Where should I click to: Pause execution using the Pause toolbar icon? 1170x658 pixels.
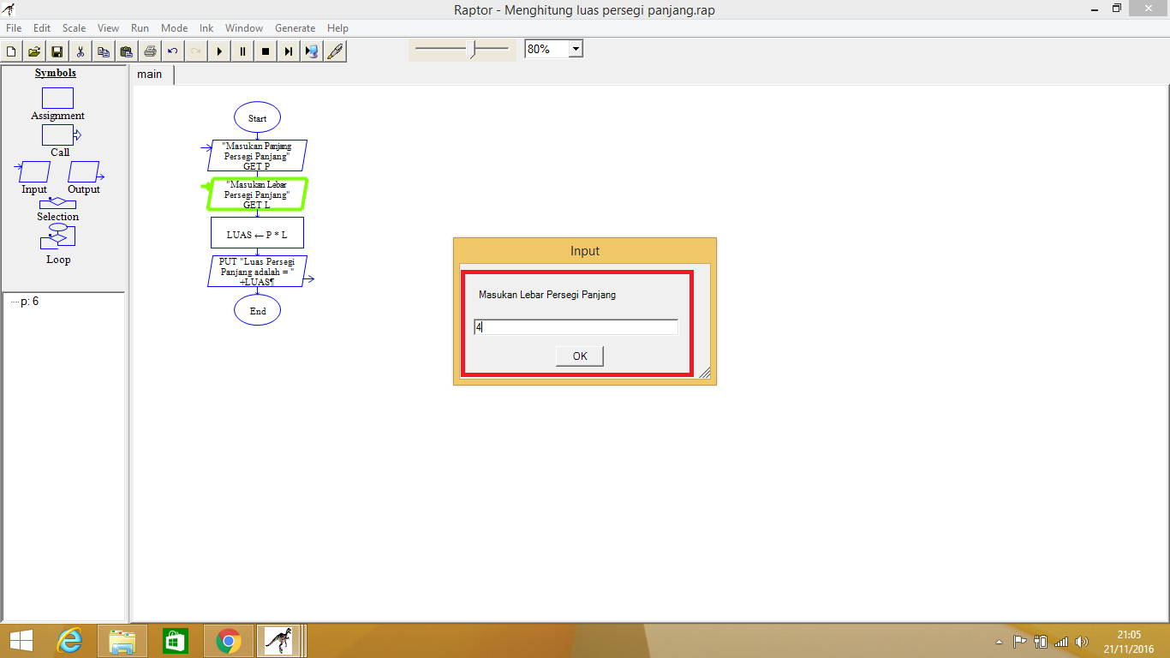[242, 51]
